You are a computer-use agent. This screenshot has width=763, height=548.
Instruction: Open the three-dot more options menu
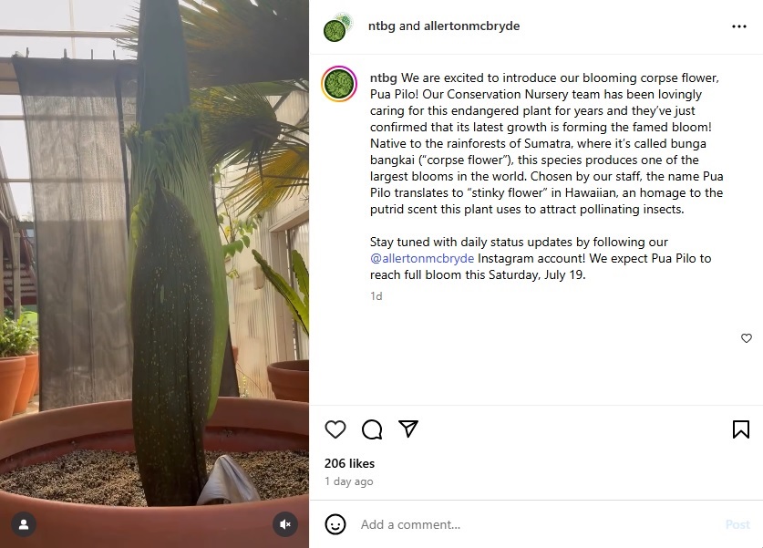point(738,26)
